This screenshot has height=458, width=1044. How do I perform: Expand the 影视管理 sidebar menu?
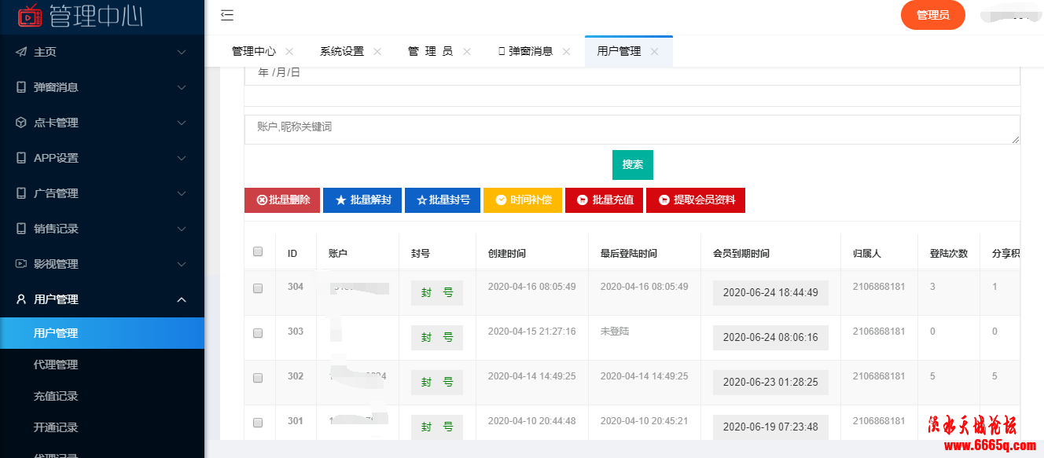pos(182,264)
